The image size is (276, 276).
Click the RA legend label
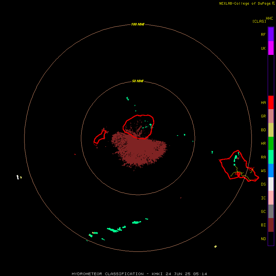coord(263,157)
